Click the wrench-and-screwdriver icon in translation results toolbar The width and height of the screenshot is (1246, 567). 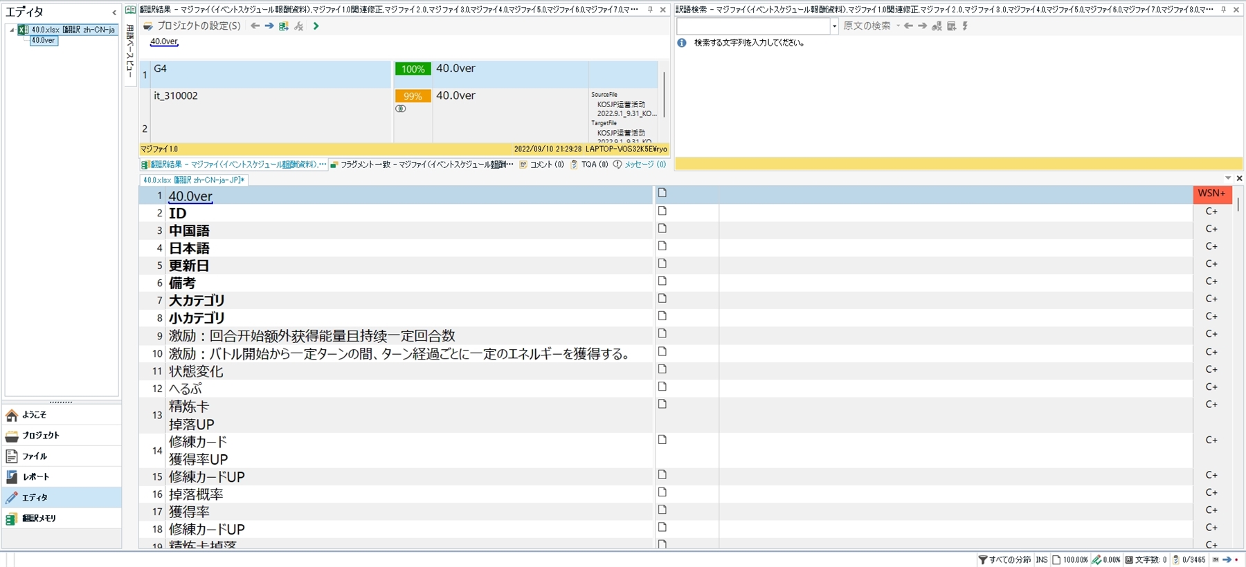pyautogui.click(x=299, y=26)
